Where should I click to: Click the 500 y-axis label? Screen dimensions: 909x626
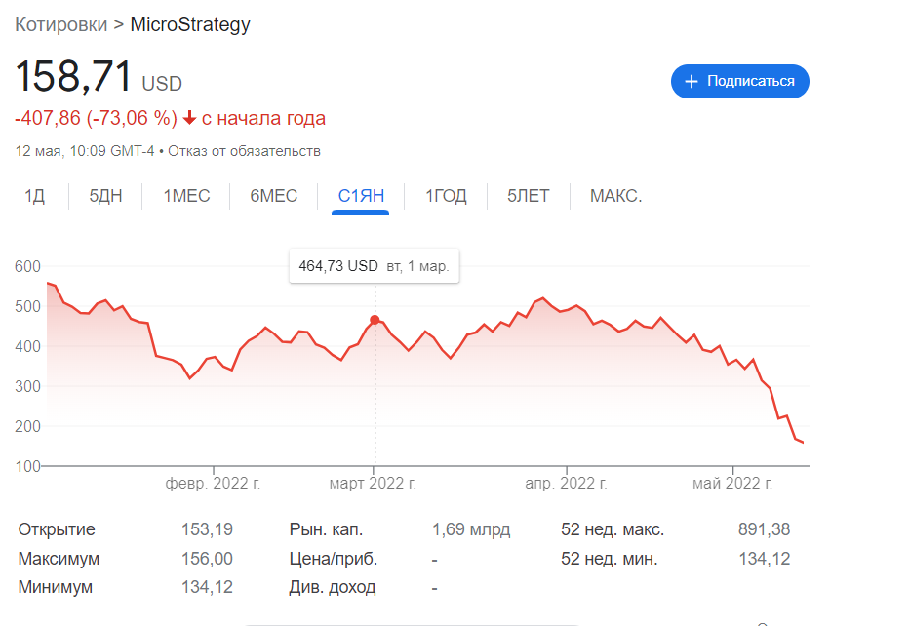[x=28, y=306]
